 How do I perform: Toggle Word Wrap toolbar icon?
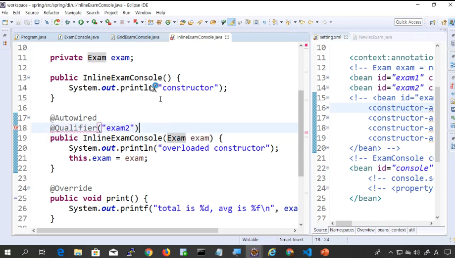tap(248, 22)
